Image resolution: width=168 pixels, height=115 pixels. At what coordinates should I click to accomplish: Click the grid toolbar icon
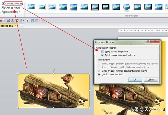[x=32, y=20]
